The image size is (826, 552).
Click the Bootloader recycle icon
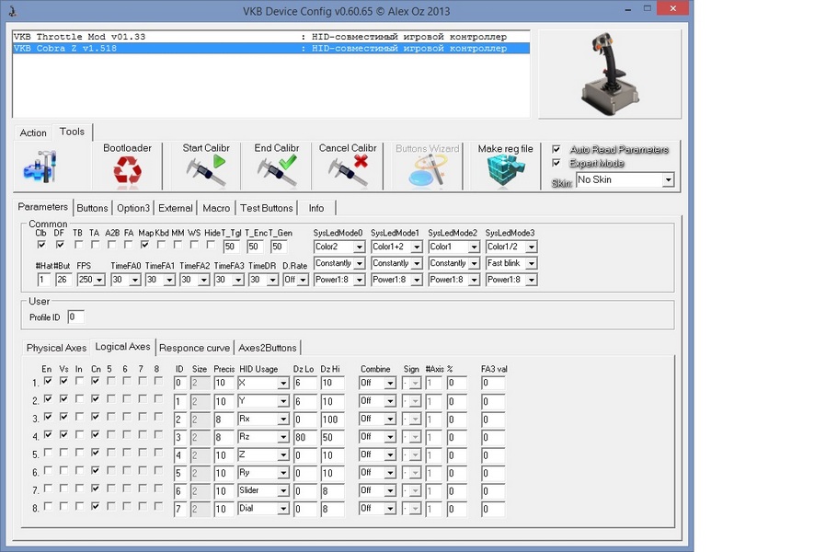tap(127, 172)
